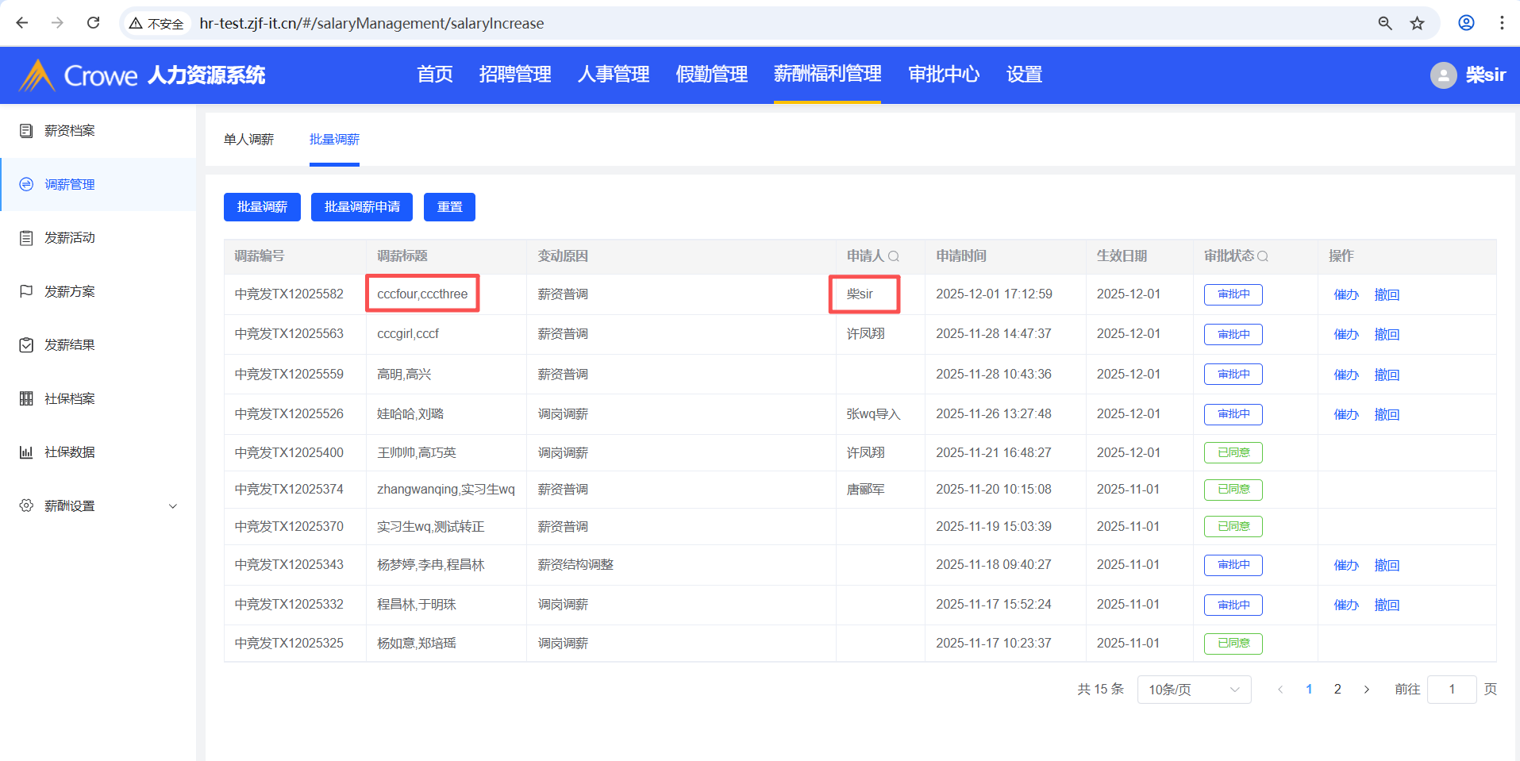Click the 社保数据 chart icon
The width and height of the screenshot is (1520, 761).
tap(26, 452)
